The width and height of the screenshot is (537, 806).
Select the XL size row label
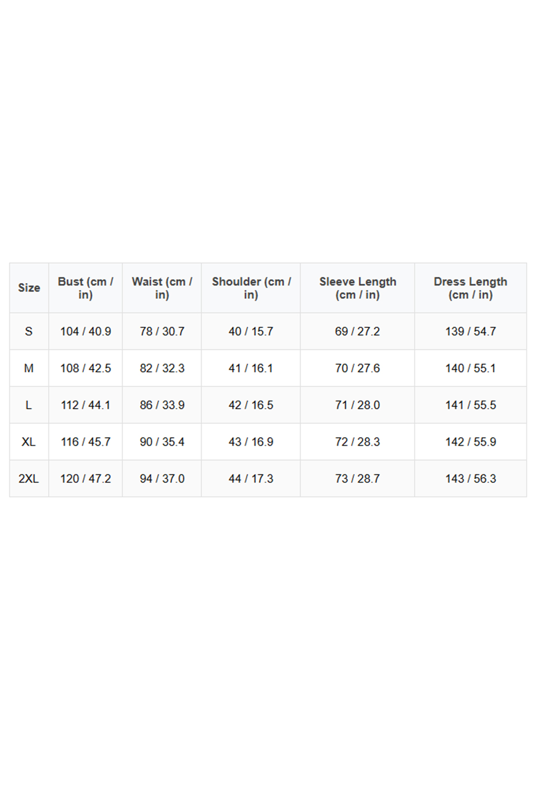click(x=29, y=442)
